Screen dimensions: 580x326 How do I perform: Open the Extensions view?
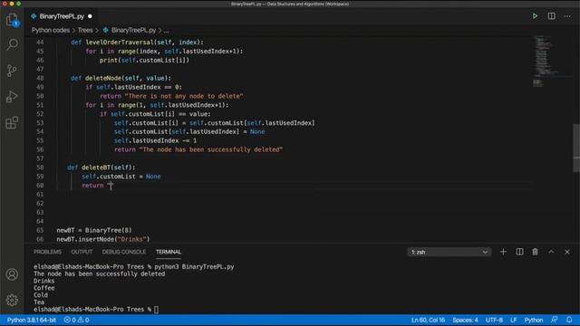(x=12, y=122)
